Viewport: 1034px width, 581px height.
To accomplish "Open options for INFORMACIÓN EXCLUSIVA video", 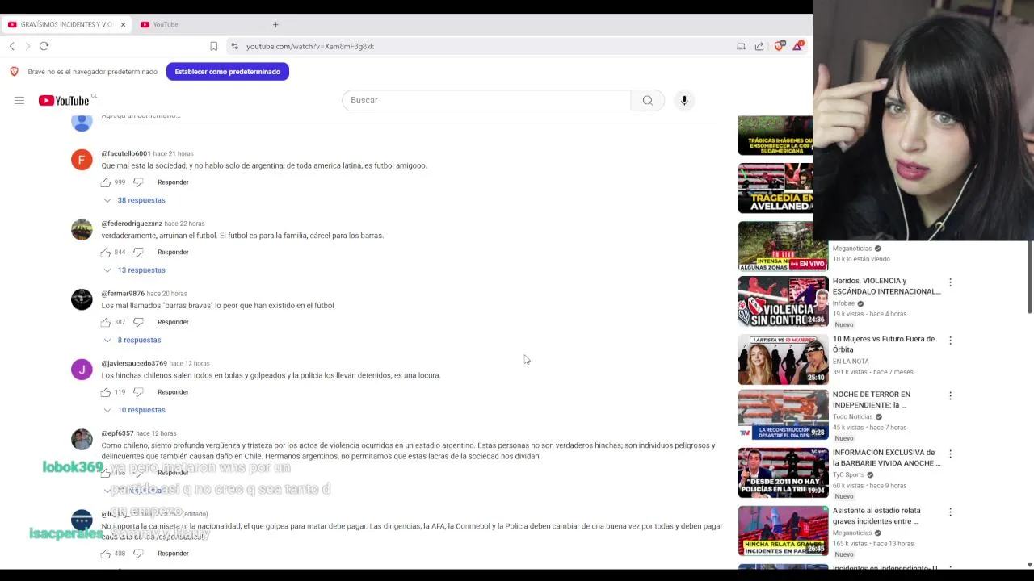I will [950, 454].
